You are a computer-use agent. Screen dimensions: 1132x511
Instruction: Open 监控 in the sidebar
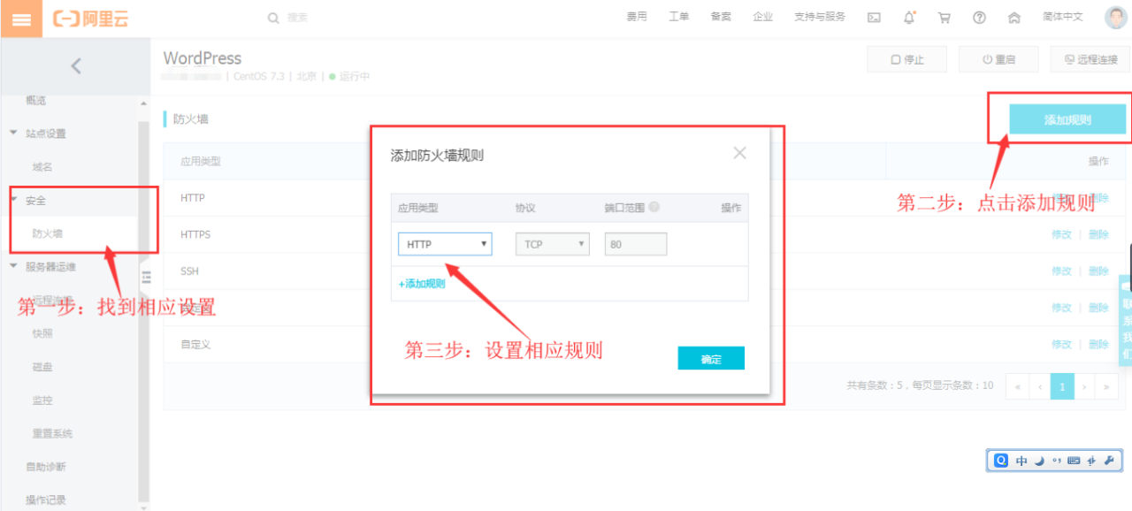click(x=42, y=400)
